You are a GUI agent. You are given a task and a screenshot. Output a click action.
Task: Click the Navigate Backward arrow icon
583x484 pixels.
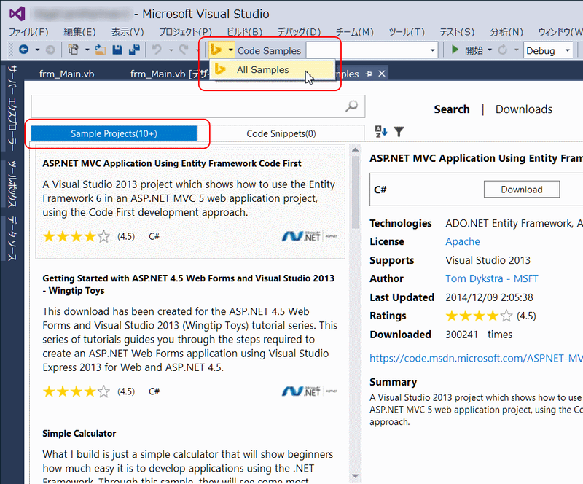pyautogui.click(x=24, y=50)
